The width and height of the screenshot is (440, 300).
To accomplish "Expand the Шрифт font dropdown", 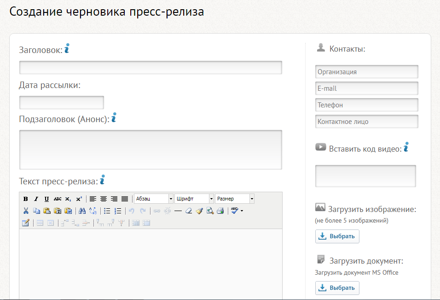I will click(211, 199).
